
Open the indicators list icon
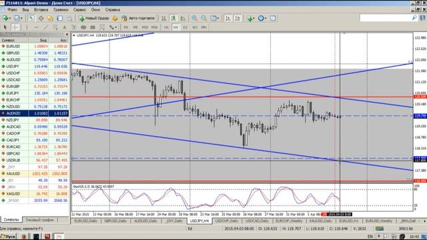click(x=250, y=18)
